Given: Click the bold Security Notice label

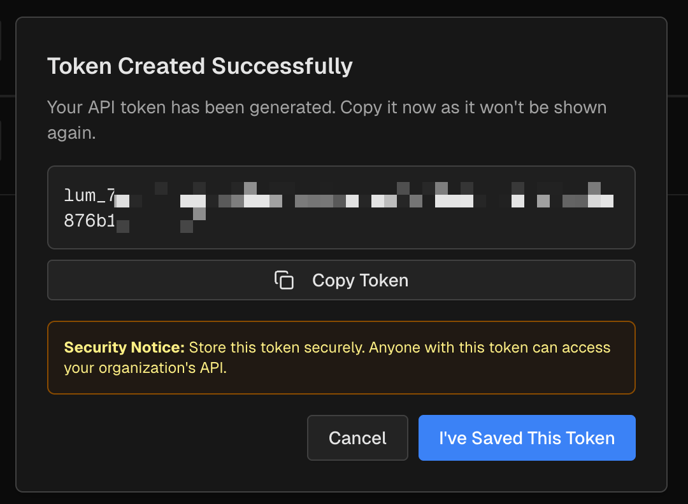Looking at the screenshot, I should (124, 347).
